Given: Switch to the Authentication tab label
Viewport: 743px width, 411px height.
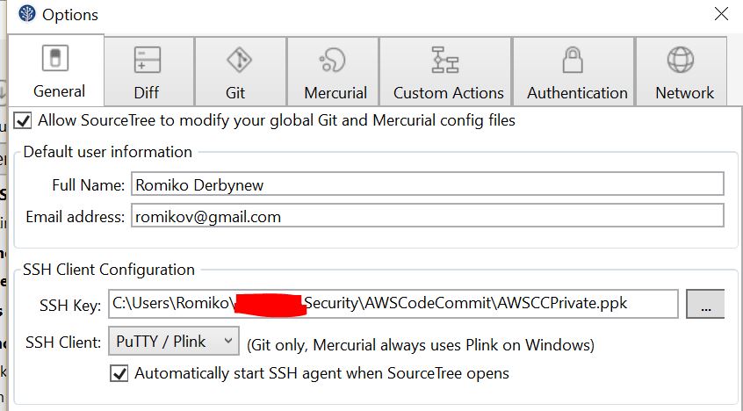Looking at the screenshot, I should coord(577,92).
